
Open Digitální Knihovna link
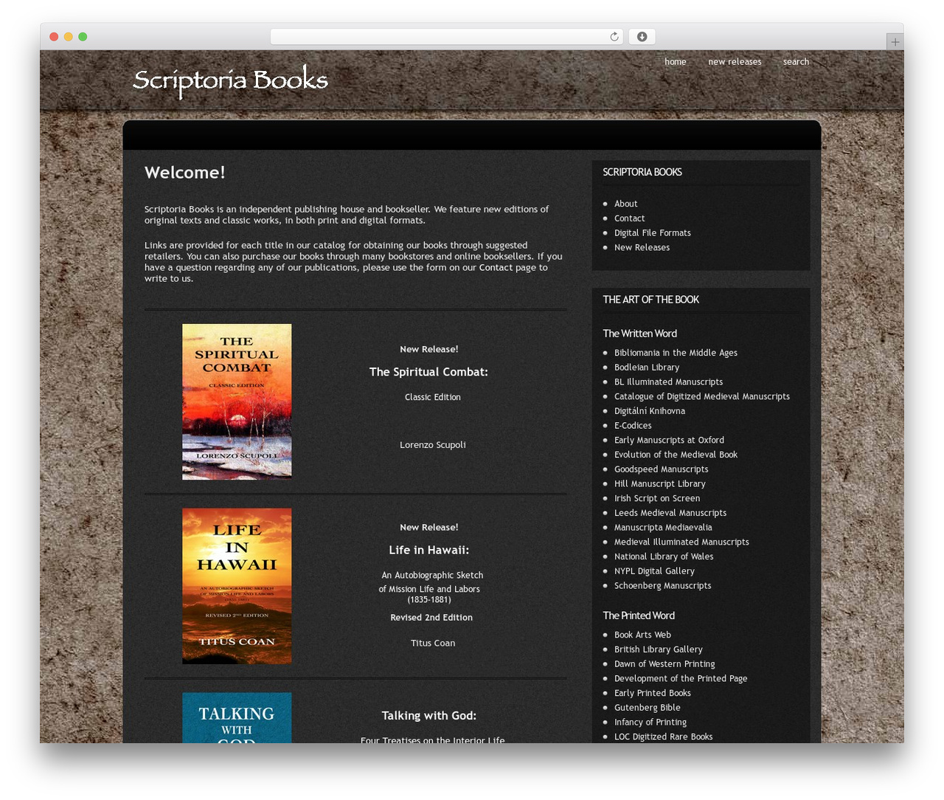(x=650, y=411)
